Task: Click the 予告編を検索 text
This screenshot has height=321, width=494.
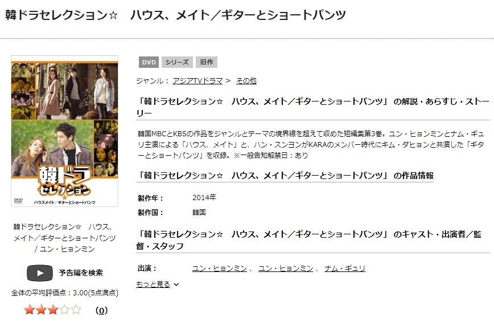Action: (81, 273)
